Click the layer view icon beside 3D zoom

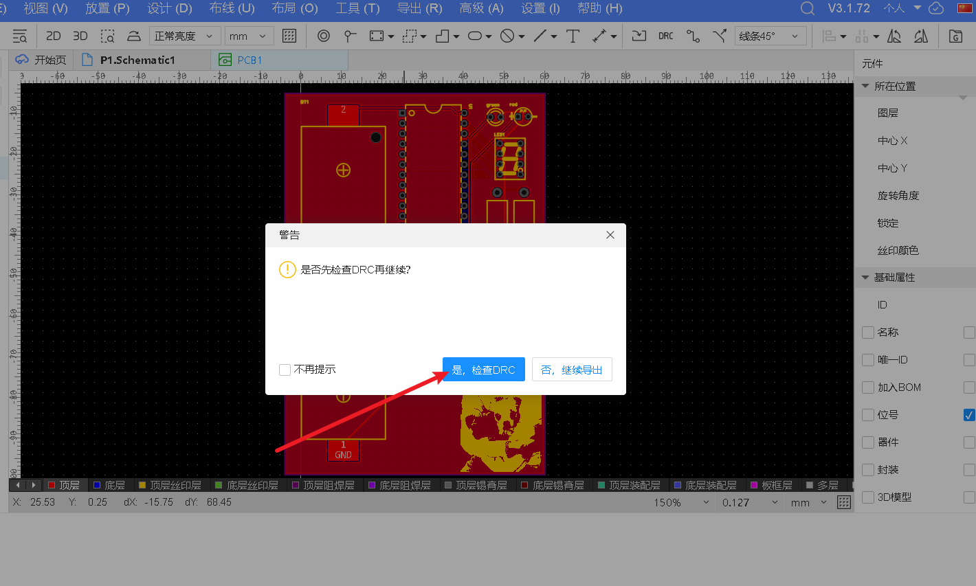tap(134, 36)
